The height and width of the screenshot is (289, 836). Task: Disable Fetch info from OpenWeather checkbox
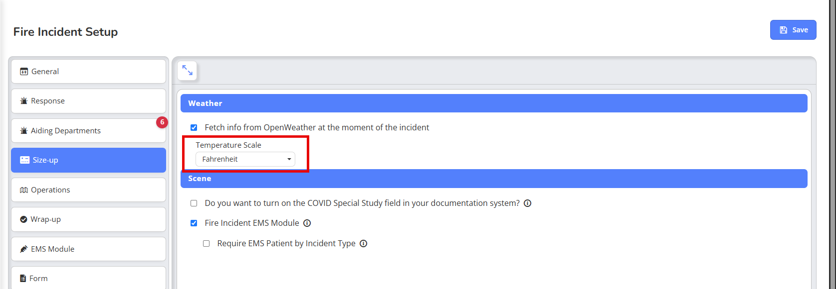(x=194, y=128)
